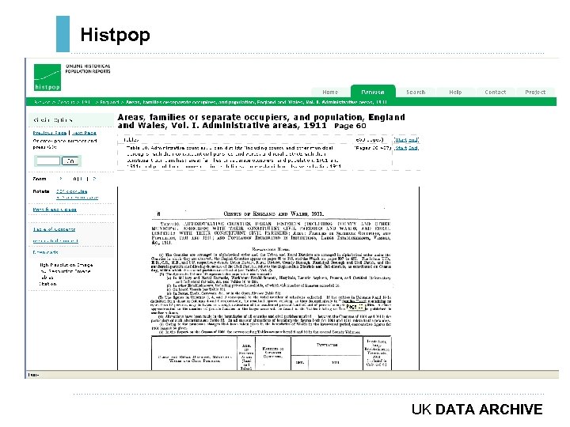
Task: Click the Go button
Action: [x=70, y=161]
